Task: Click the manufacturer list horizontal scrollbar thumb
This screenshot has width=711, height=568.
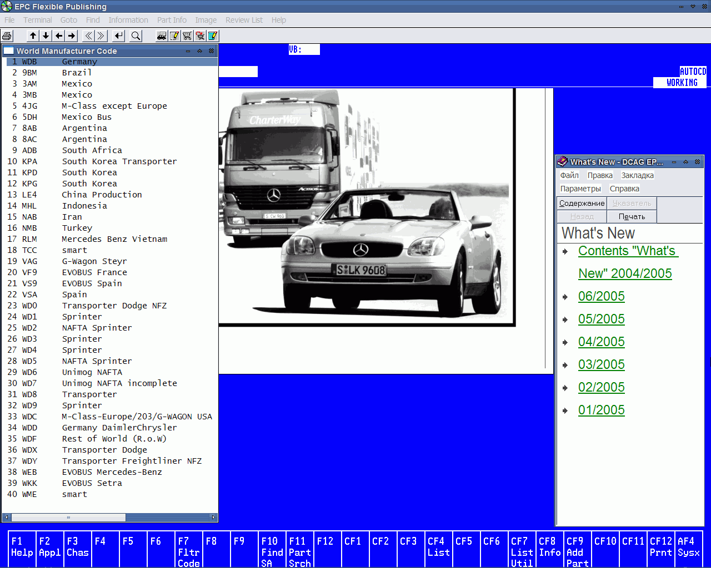Action: 68,518
